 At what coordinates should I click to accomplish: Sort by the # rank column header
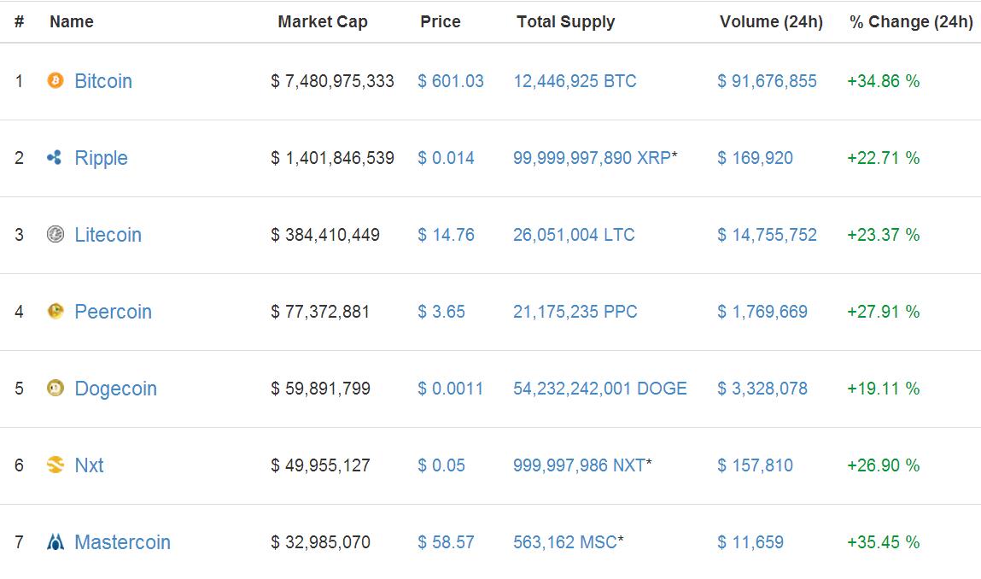click(x=20, y=21)
